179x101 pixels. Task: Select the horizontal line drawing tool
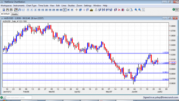(x=107, y=10)
